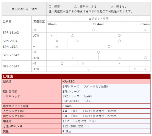Select the SPZ-253A2 model name cell
The height and width of the screenshot is (136, 152).
[16, 55]
